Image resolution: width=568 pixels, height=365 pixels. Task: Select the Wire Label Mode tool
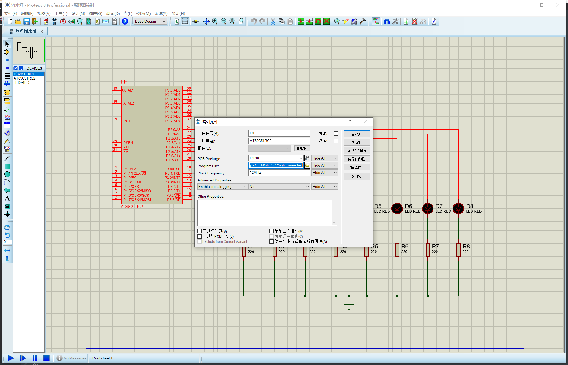7,68
